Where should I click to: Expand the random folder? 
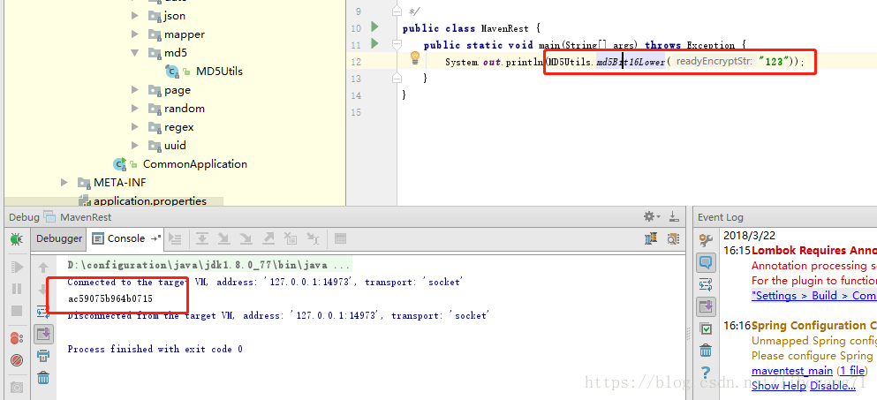(135, 108)
